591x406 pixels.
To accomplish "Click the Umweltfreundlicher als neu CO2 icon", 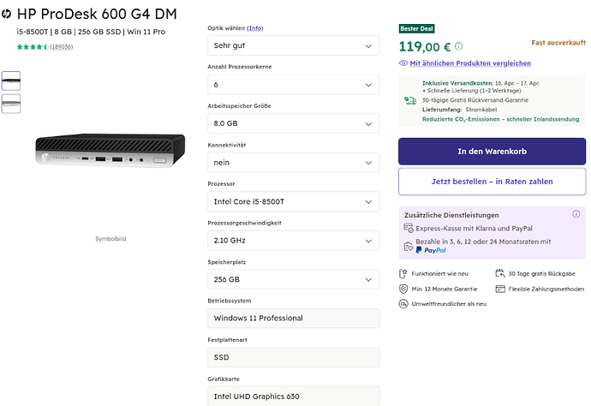I will [x=403, y=304].
